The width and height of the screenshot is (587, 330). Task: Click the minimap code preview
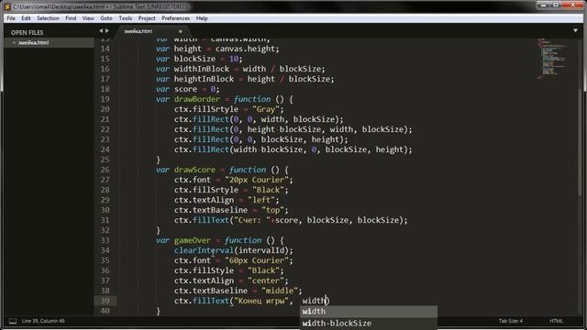tap(552, 58)
